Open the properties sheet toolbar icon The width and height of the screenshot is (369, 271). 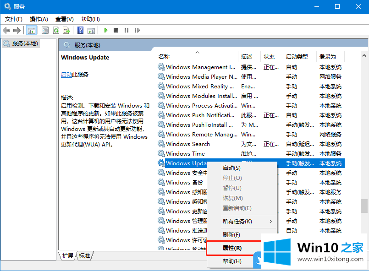tap(45, 30)
